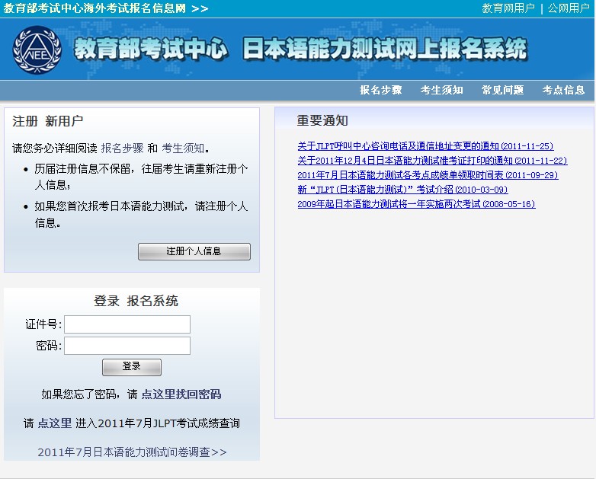This screenshot has width=596, height=479.
Task: Open the 2011年7月日本语能力测试问卷调查 link
Action: [132, 452]
